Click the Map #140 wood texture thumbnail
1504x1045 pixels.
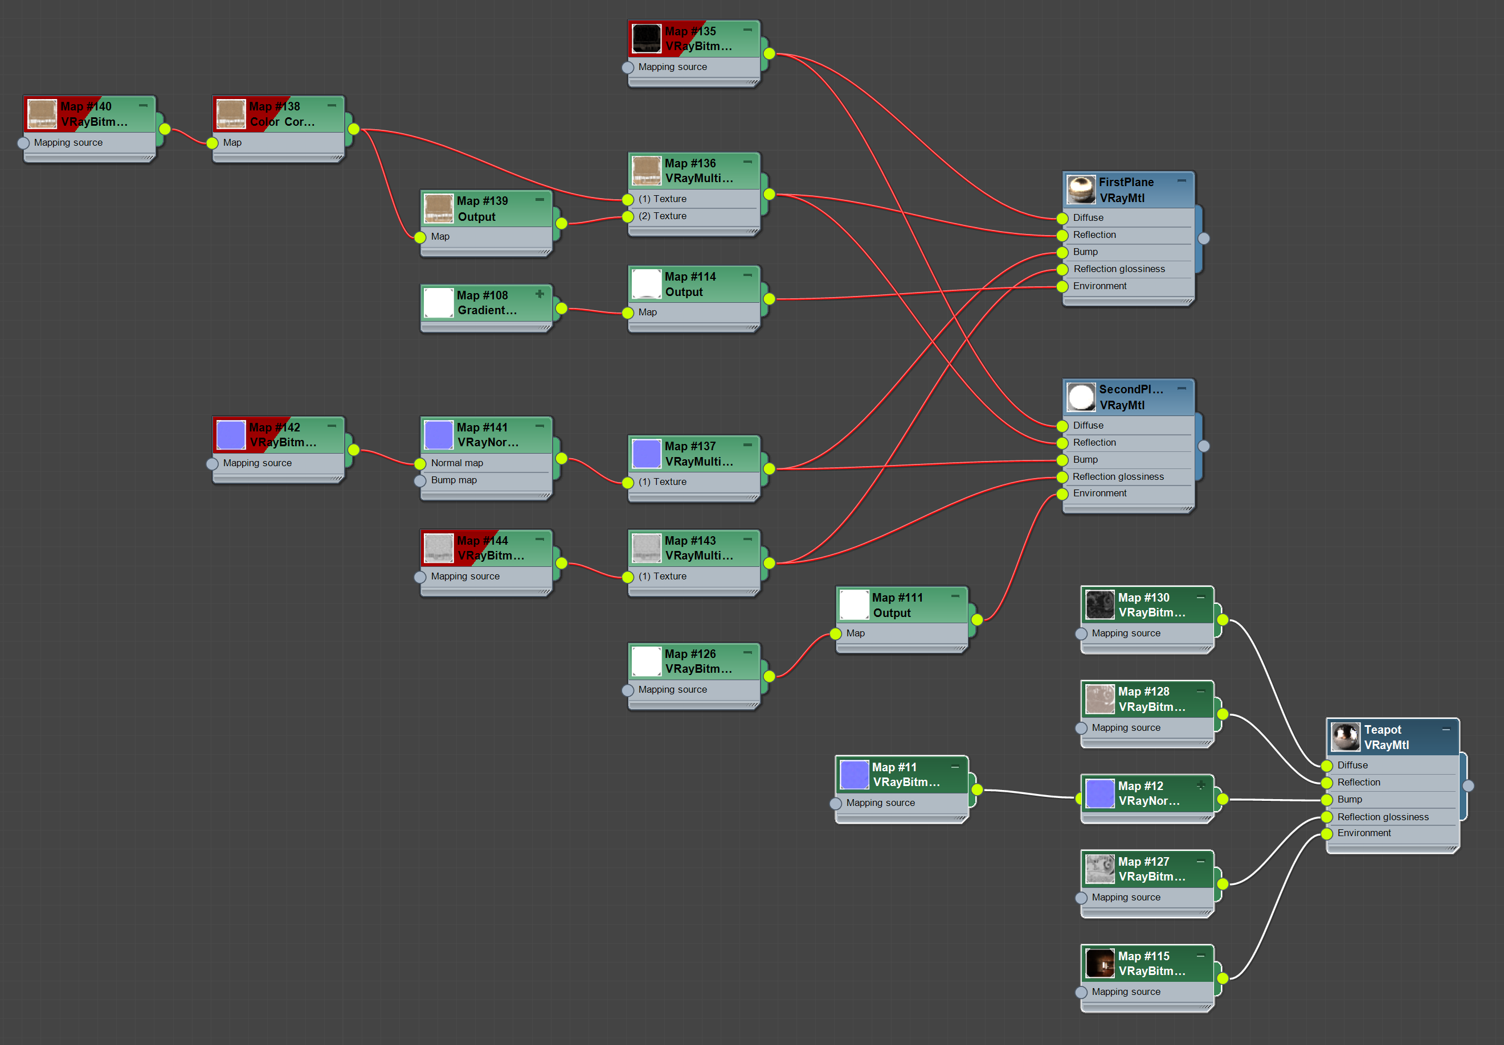pyautogui.click(x=42, y=114)
